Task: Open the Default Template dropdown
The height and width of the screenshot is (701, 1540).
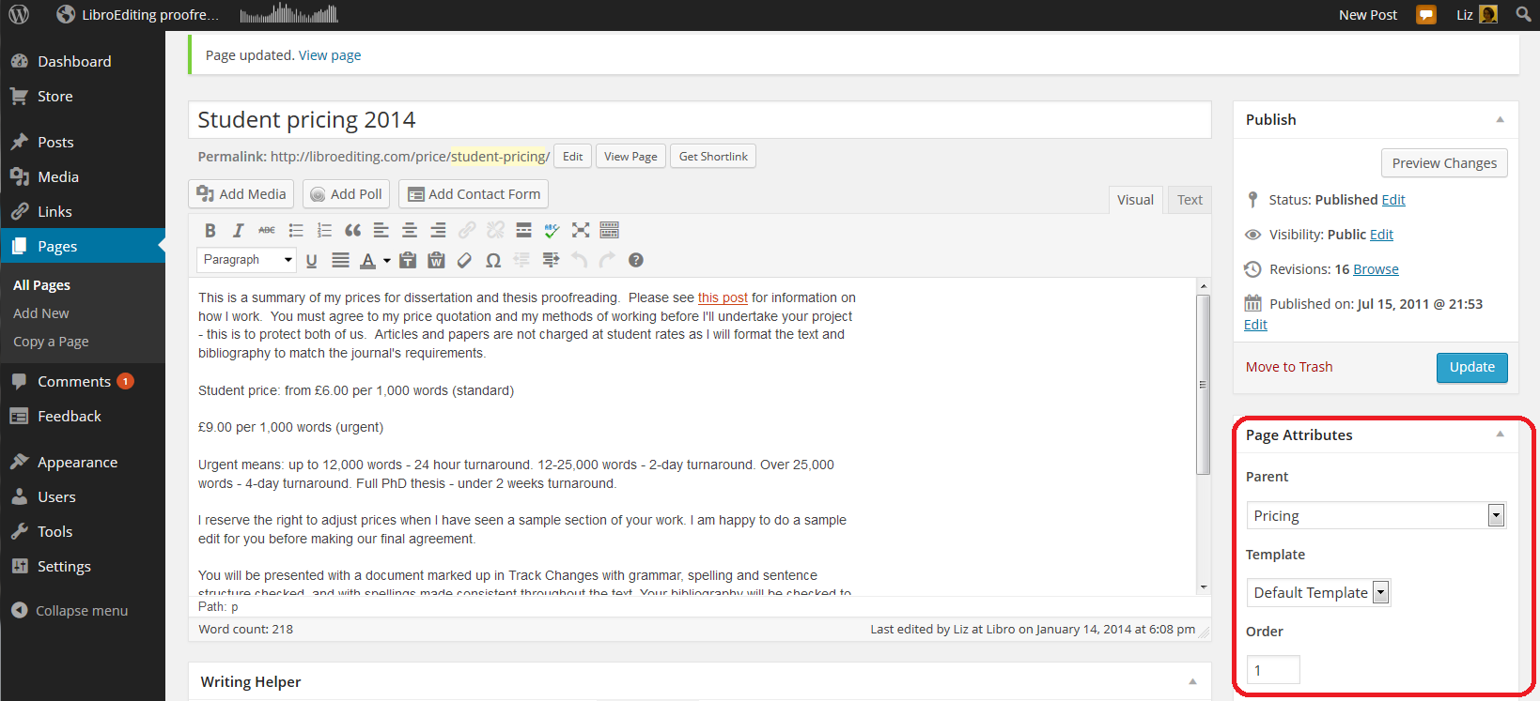Action: tap(1317, 592)
